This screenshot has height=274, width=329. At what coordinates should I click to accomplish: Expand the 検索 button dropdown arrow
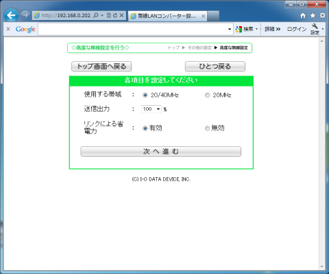coord(256,29)
